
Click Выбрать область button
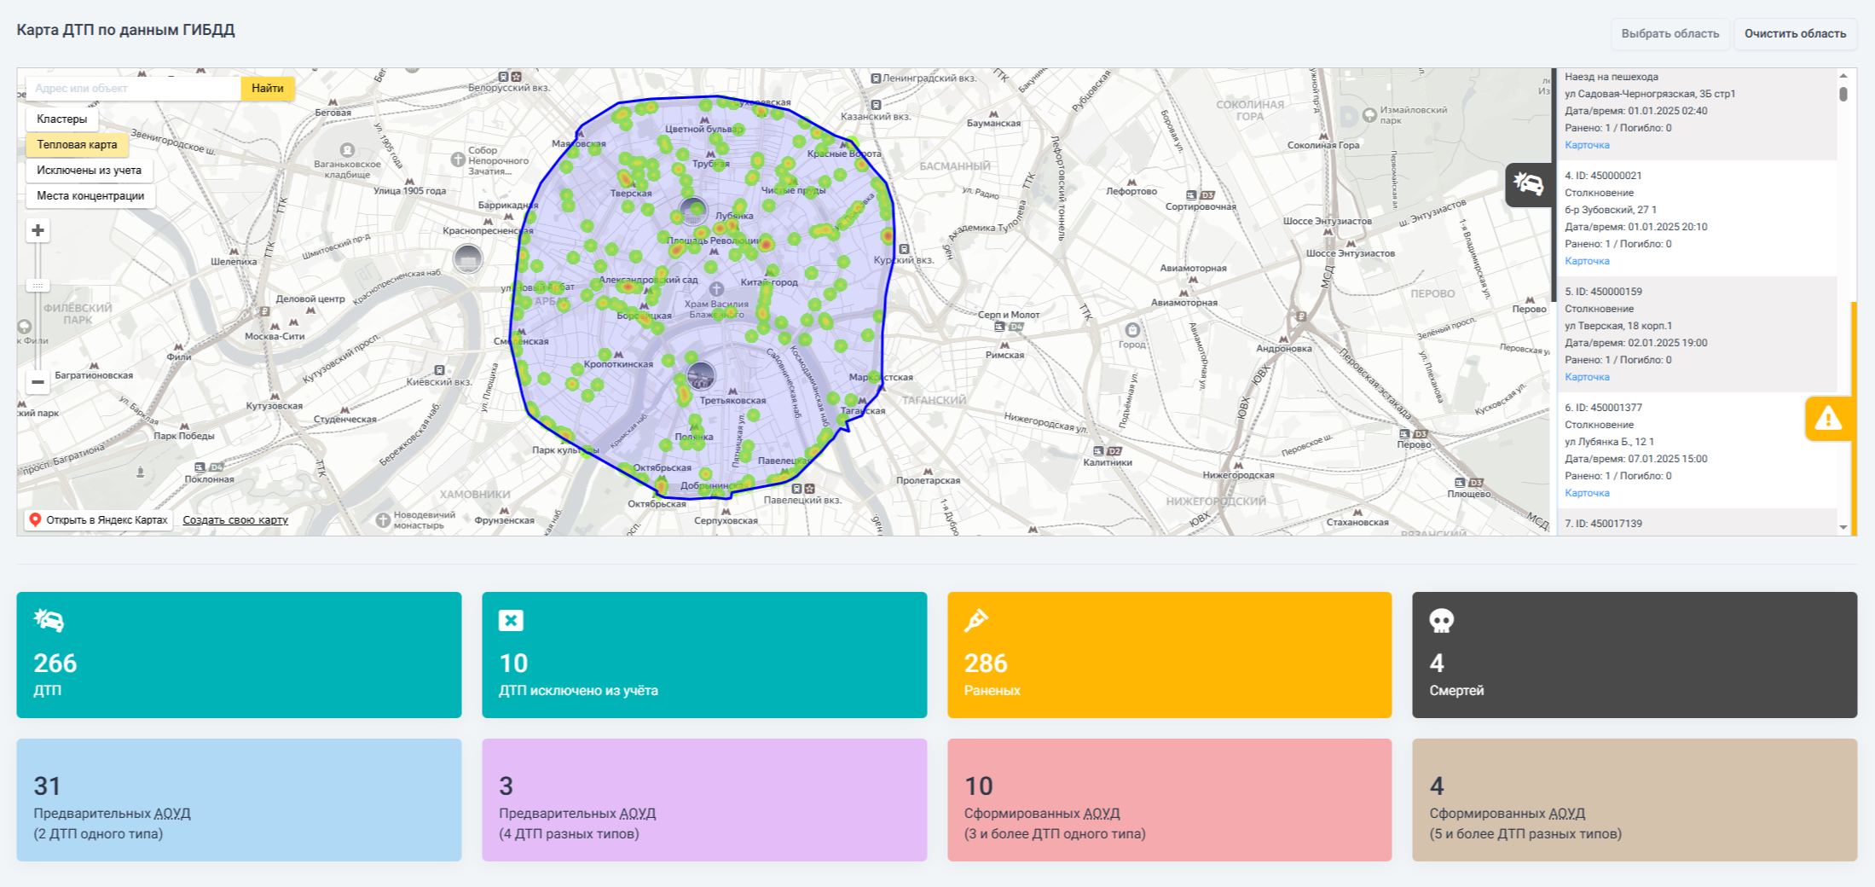[x=1670, y=34]
